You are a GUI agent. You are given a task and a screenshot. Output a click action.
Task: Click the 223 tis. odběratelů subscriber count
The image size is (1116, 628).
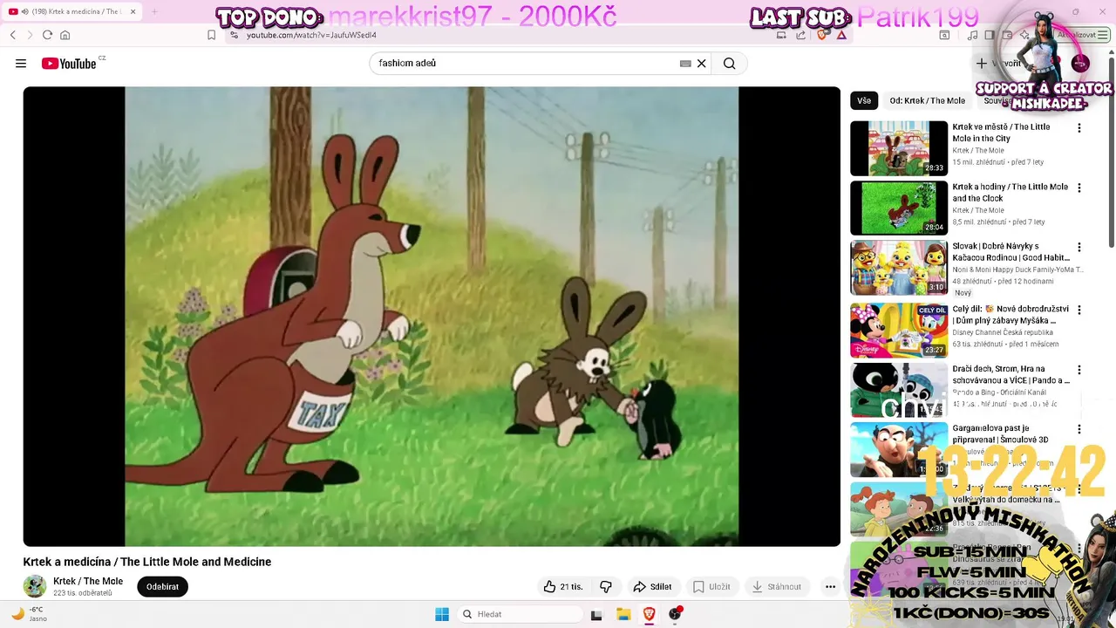click(x=83, y=593)
